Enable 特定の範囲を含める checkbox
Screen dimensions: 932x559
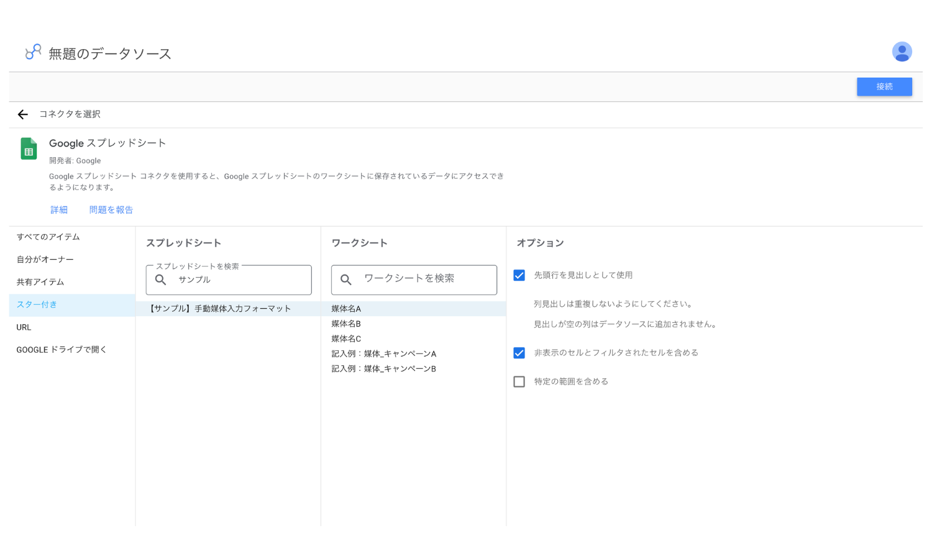pyautogui.click(x=519, y=381)
